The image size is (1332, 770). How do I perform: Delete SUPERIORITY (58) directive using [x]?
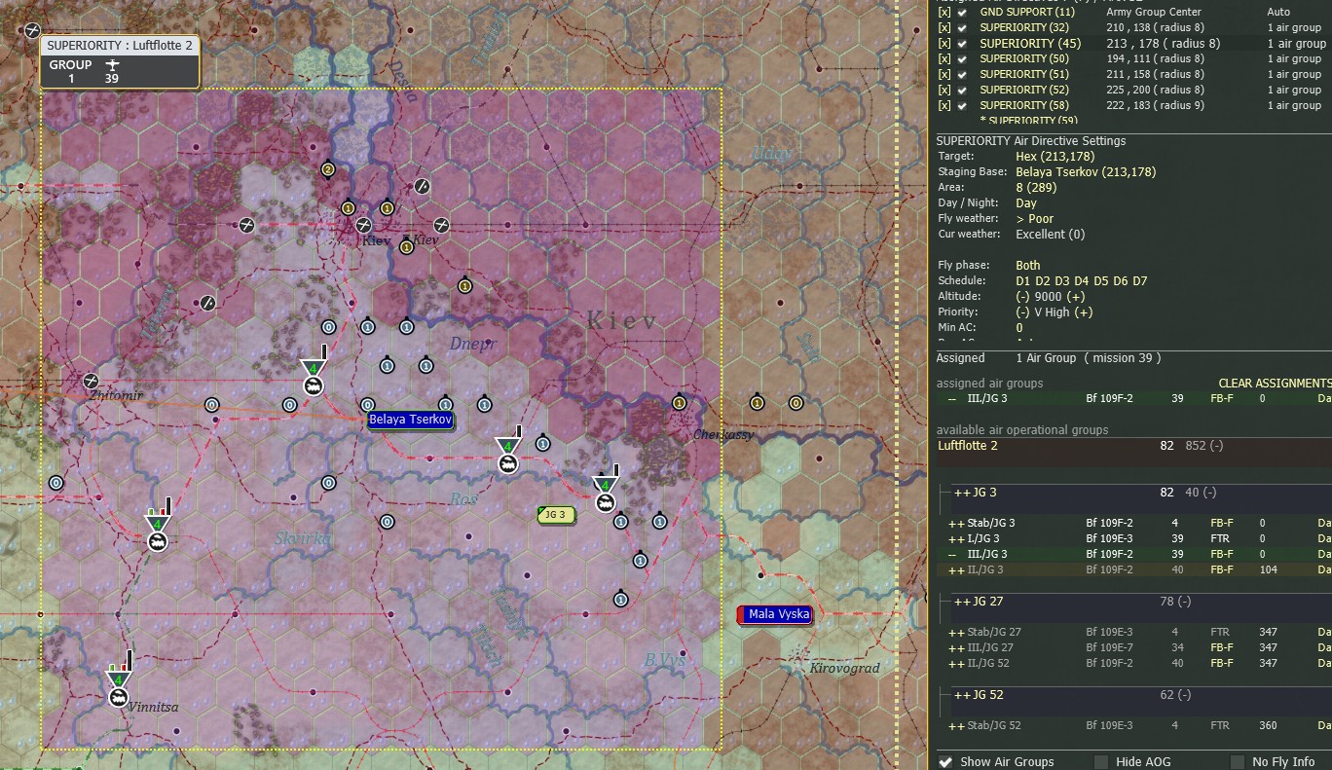(943, 105)
